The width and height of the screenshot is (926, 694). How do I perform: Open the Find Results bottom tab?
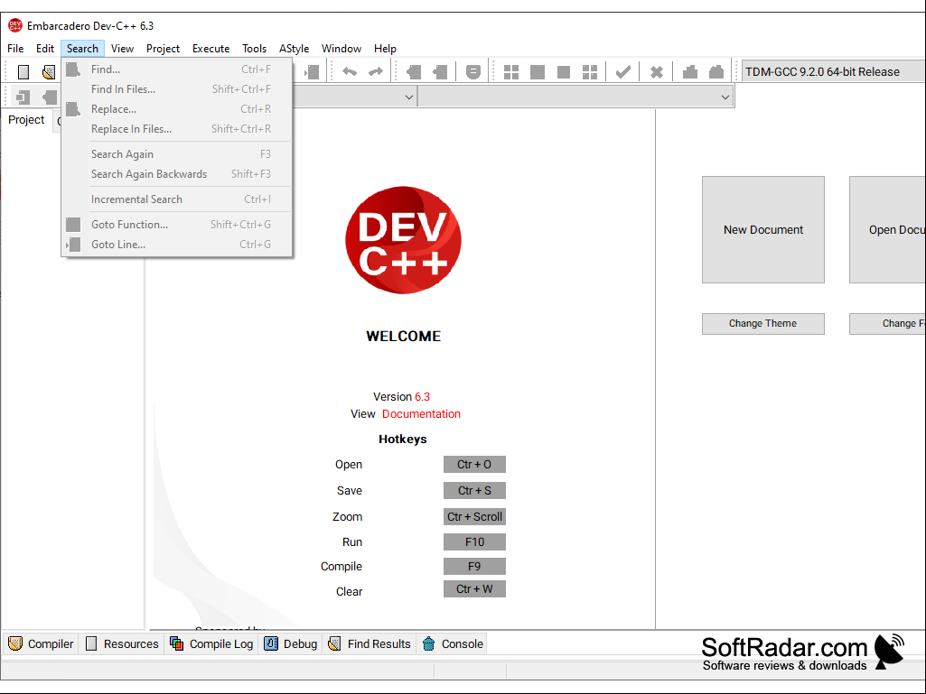pos(369,643)
